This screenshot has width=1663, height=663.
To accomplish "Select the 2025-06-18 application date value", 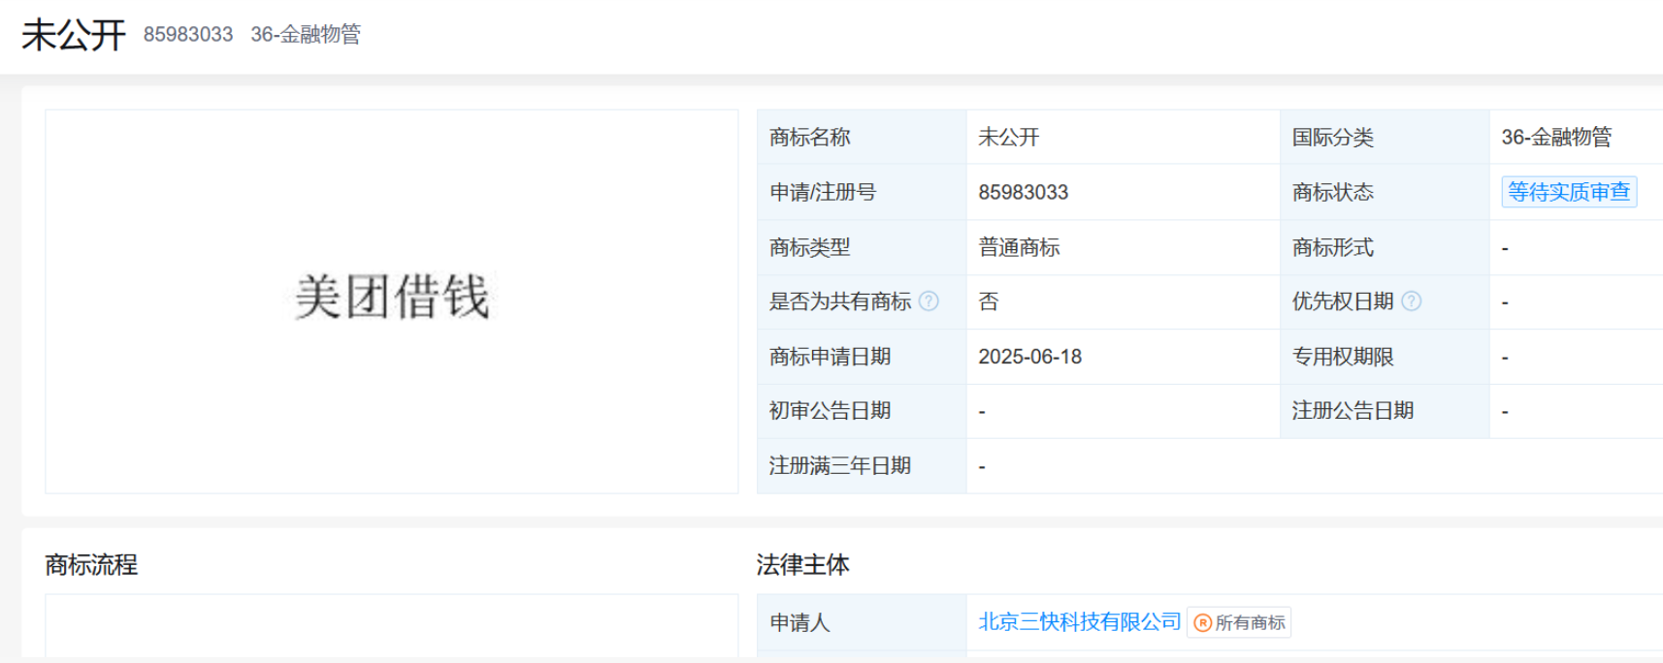I will click(x=1029, y=357).
